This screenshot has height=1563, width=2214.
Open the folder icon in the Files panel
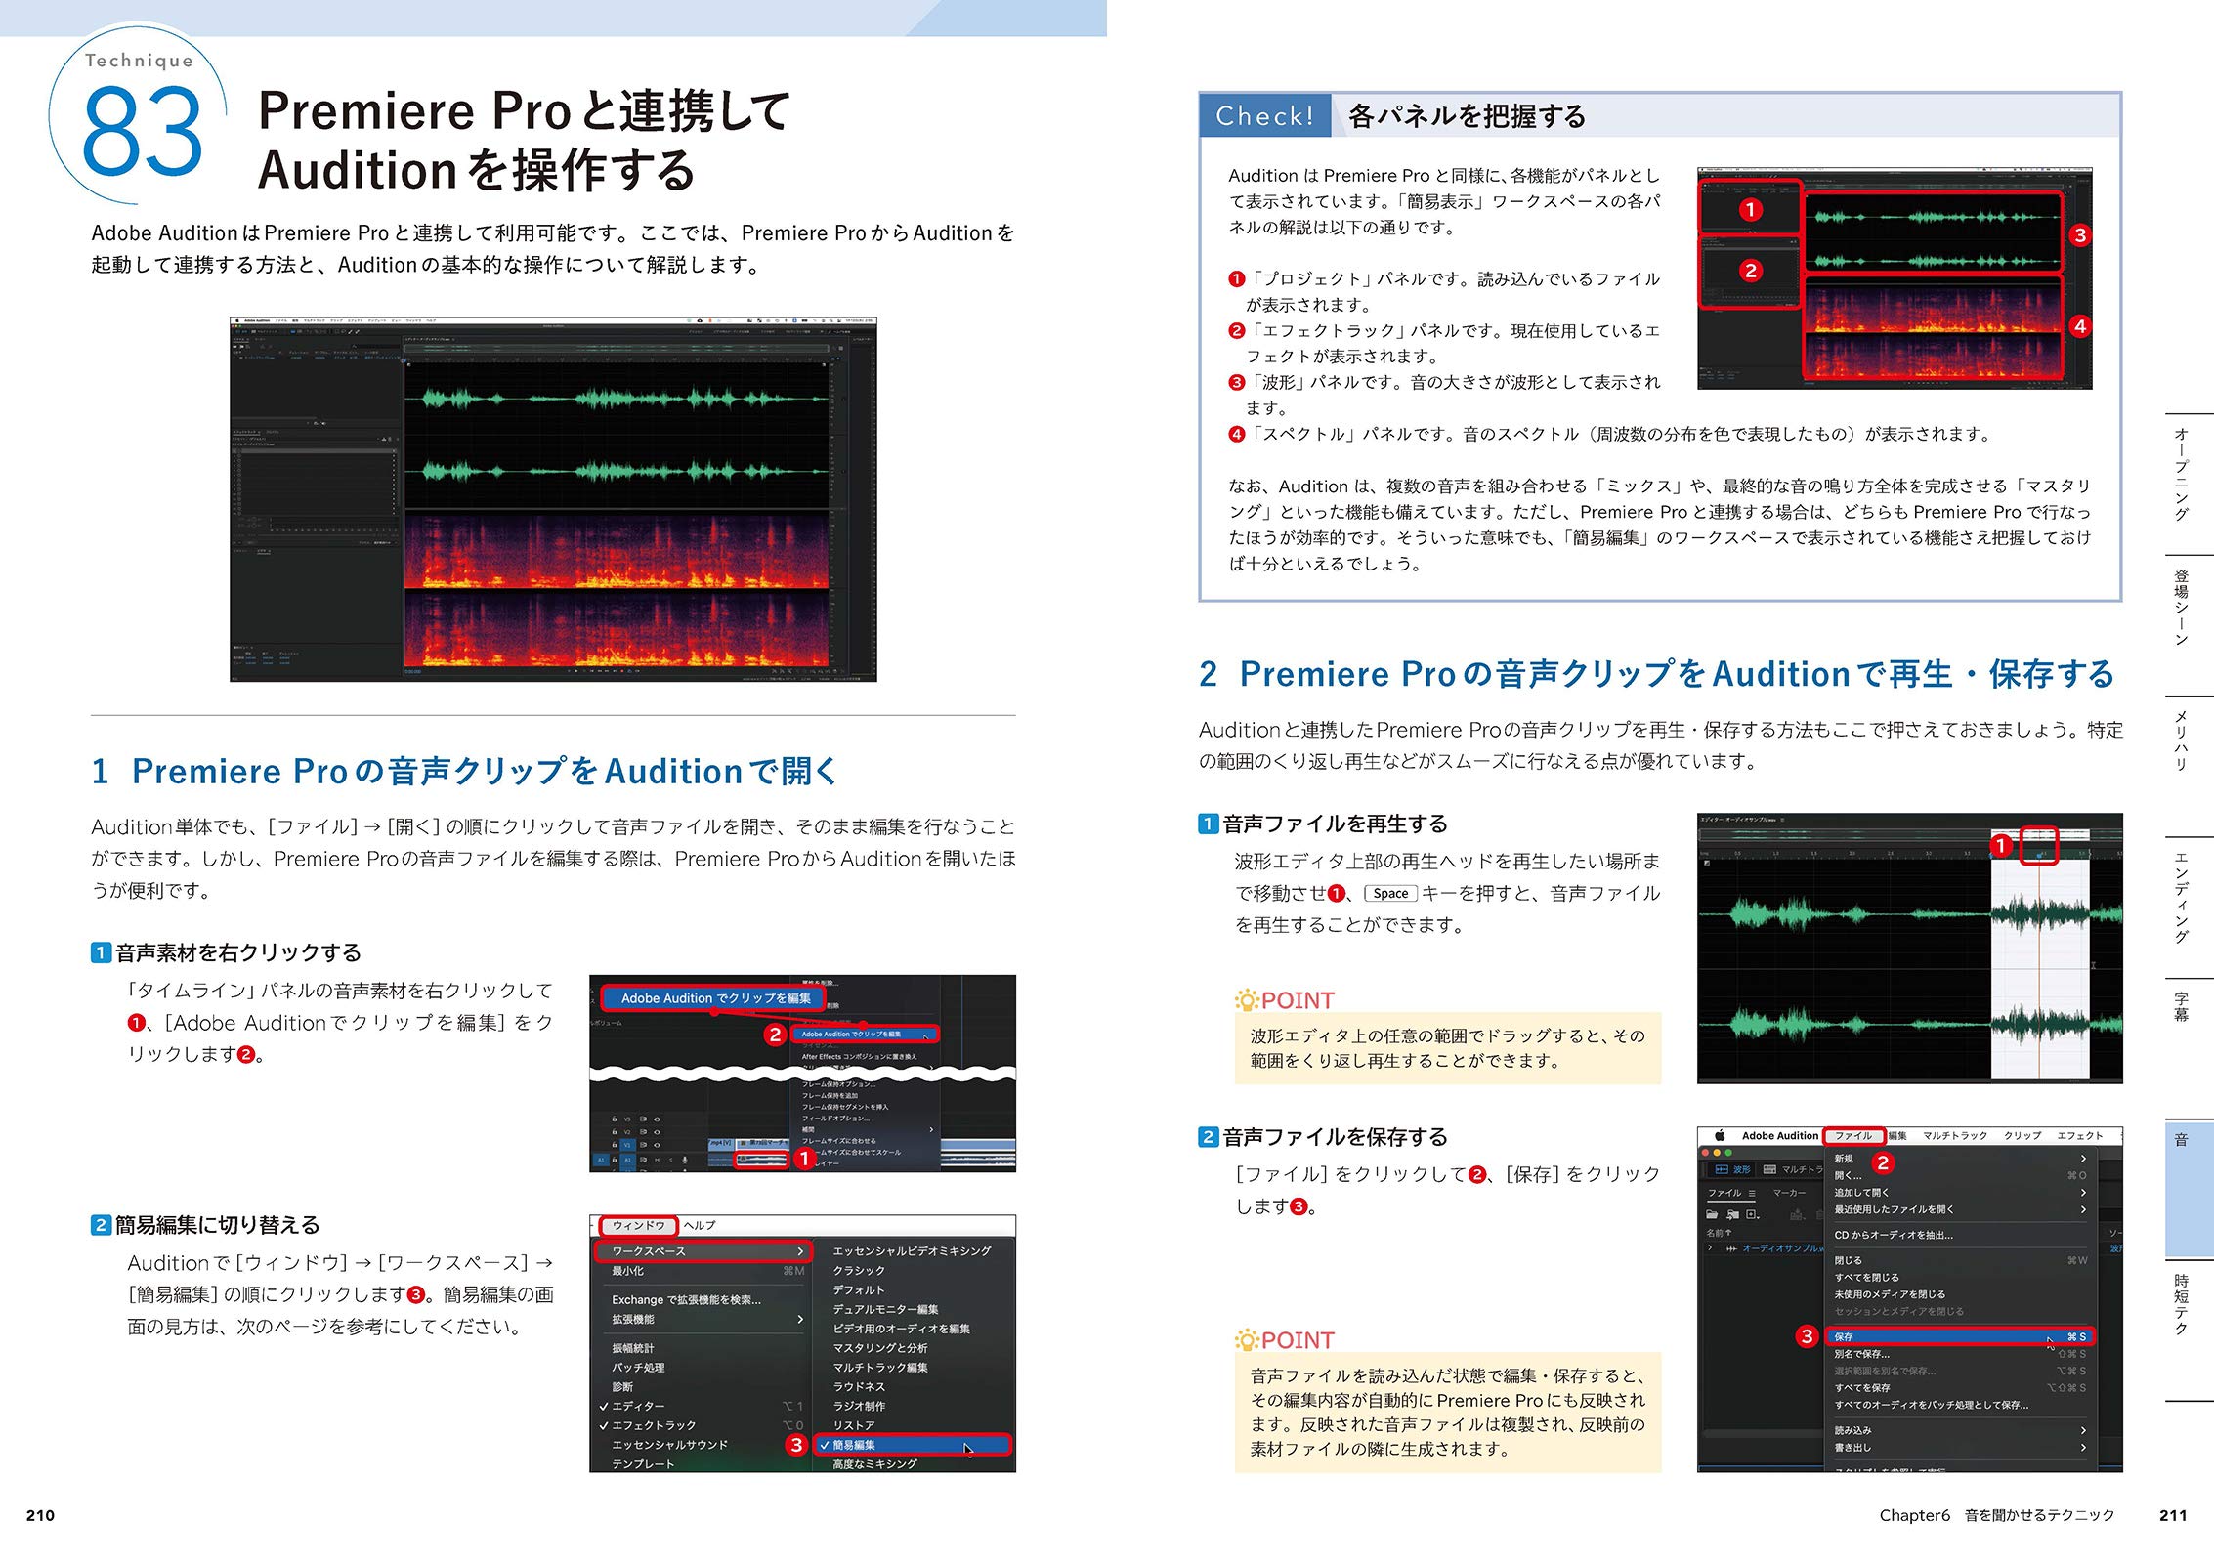pyautogui.click(x=1713, y=1215)
